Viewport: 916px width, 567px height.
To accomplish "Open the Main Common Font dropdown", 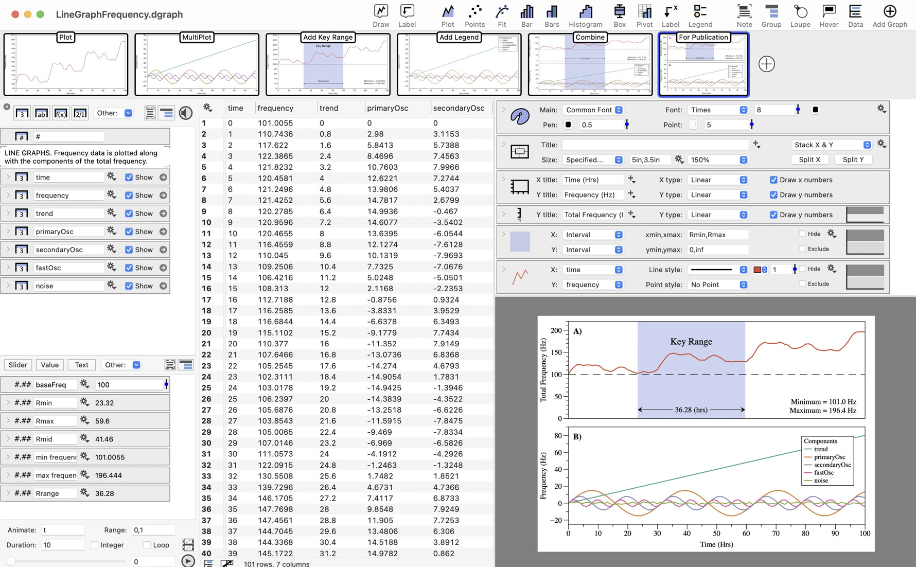I will [x=593, y=110].
